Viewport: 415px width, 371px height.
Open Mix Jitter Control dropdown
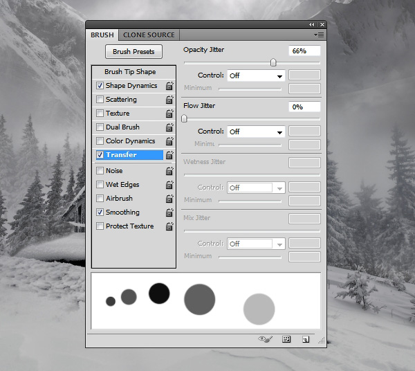(256, 244)
